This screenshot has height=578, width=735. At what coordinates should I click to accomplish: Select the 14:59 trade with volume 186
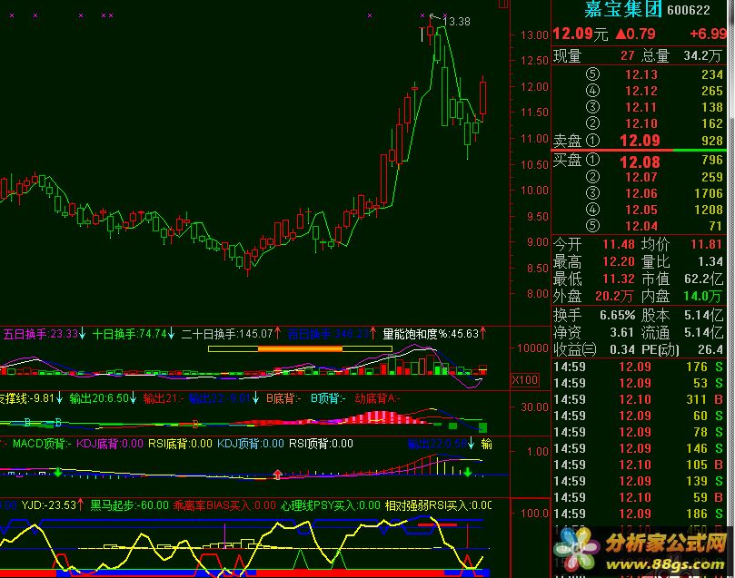639,514
